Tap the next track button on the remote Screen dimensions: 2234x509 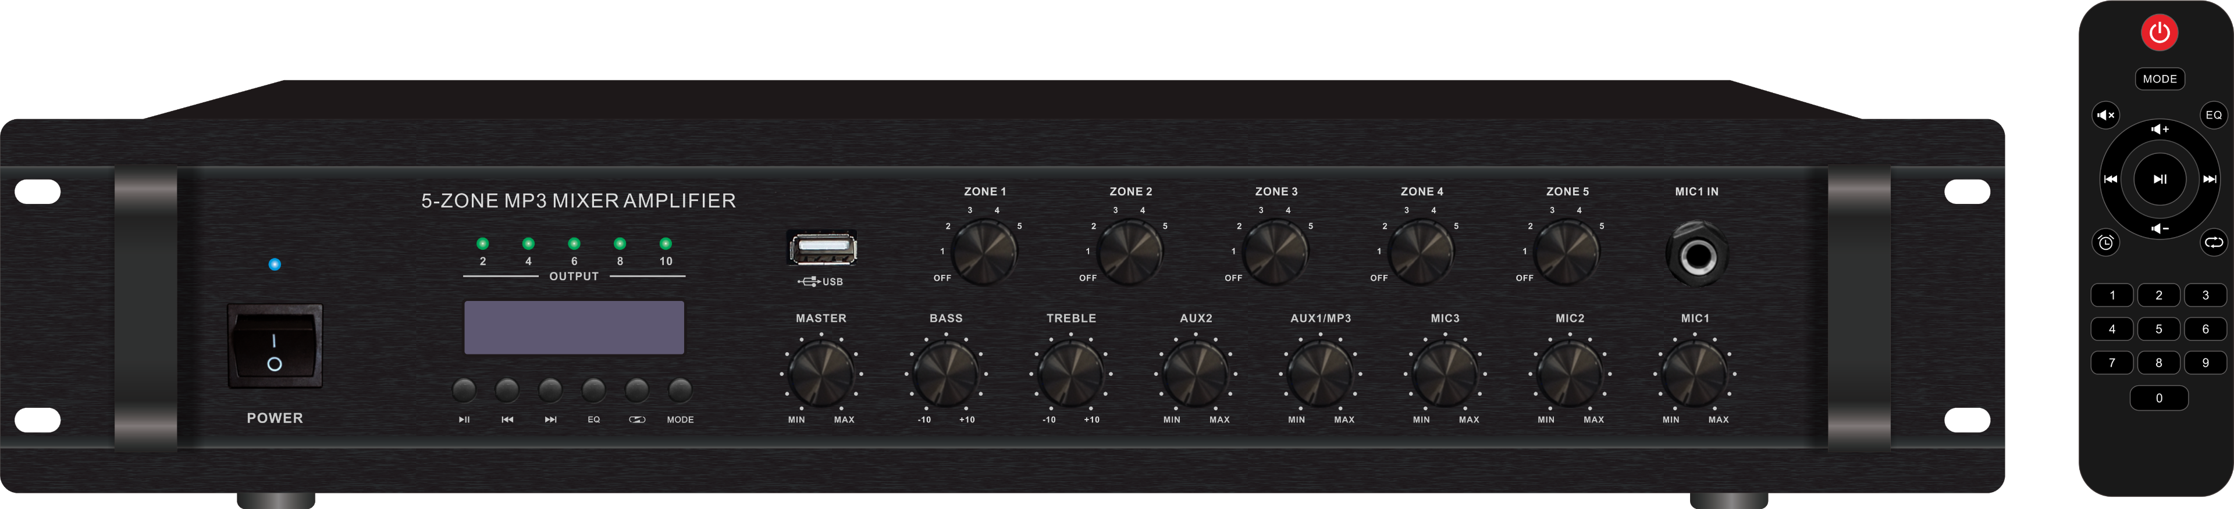(2209, 179)
